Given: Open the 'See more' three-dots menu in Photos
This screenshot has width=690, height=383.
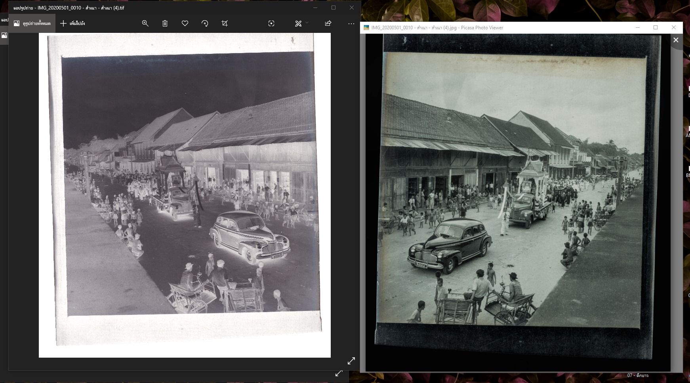Looking at the screenshot, I should [351, 23].
